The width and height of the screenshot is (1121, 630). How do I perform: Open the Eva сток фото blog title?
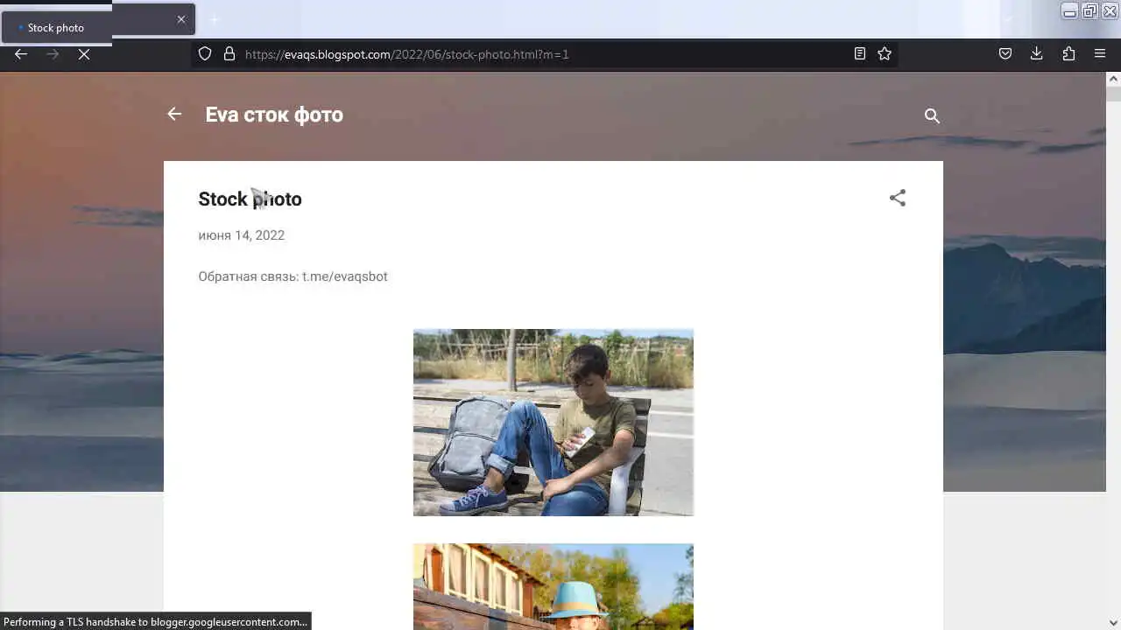click(x=274, y=115)
